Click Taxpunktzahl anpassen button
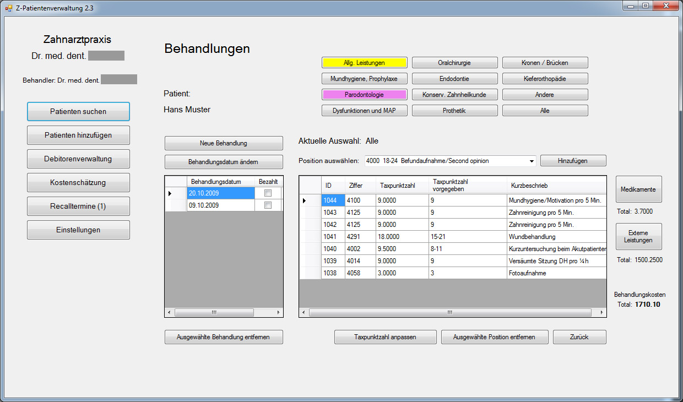This screenshot has width=683, height=402. pos(385,337)
